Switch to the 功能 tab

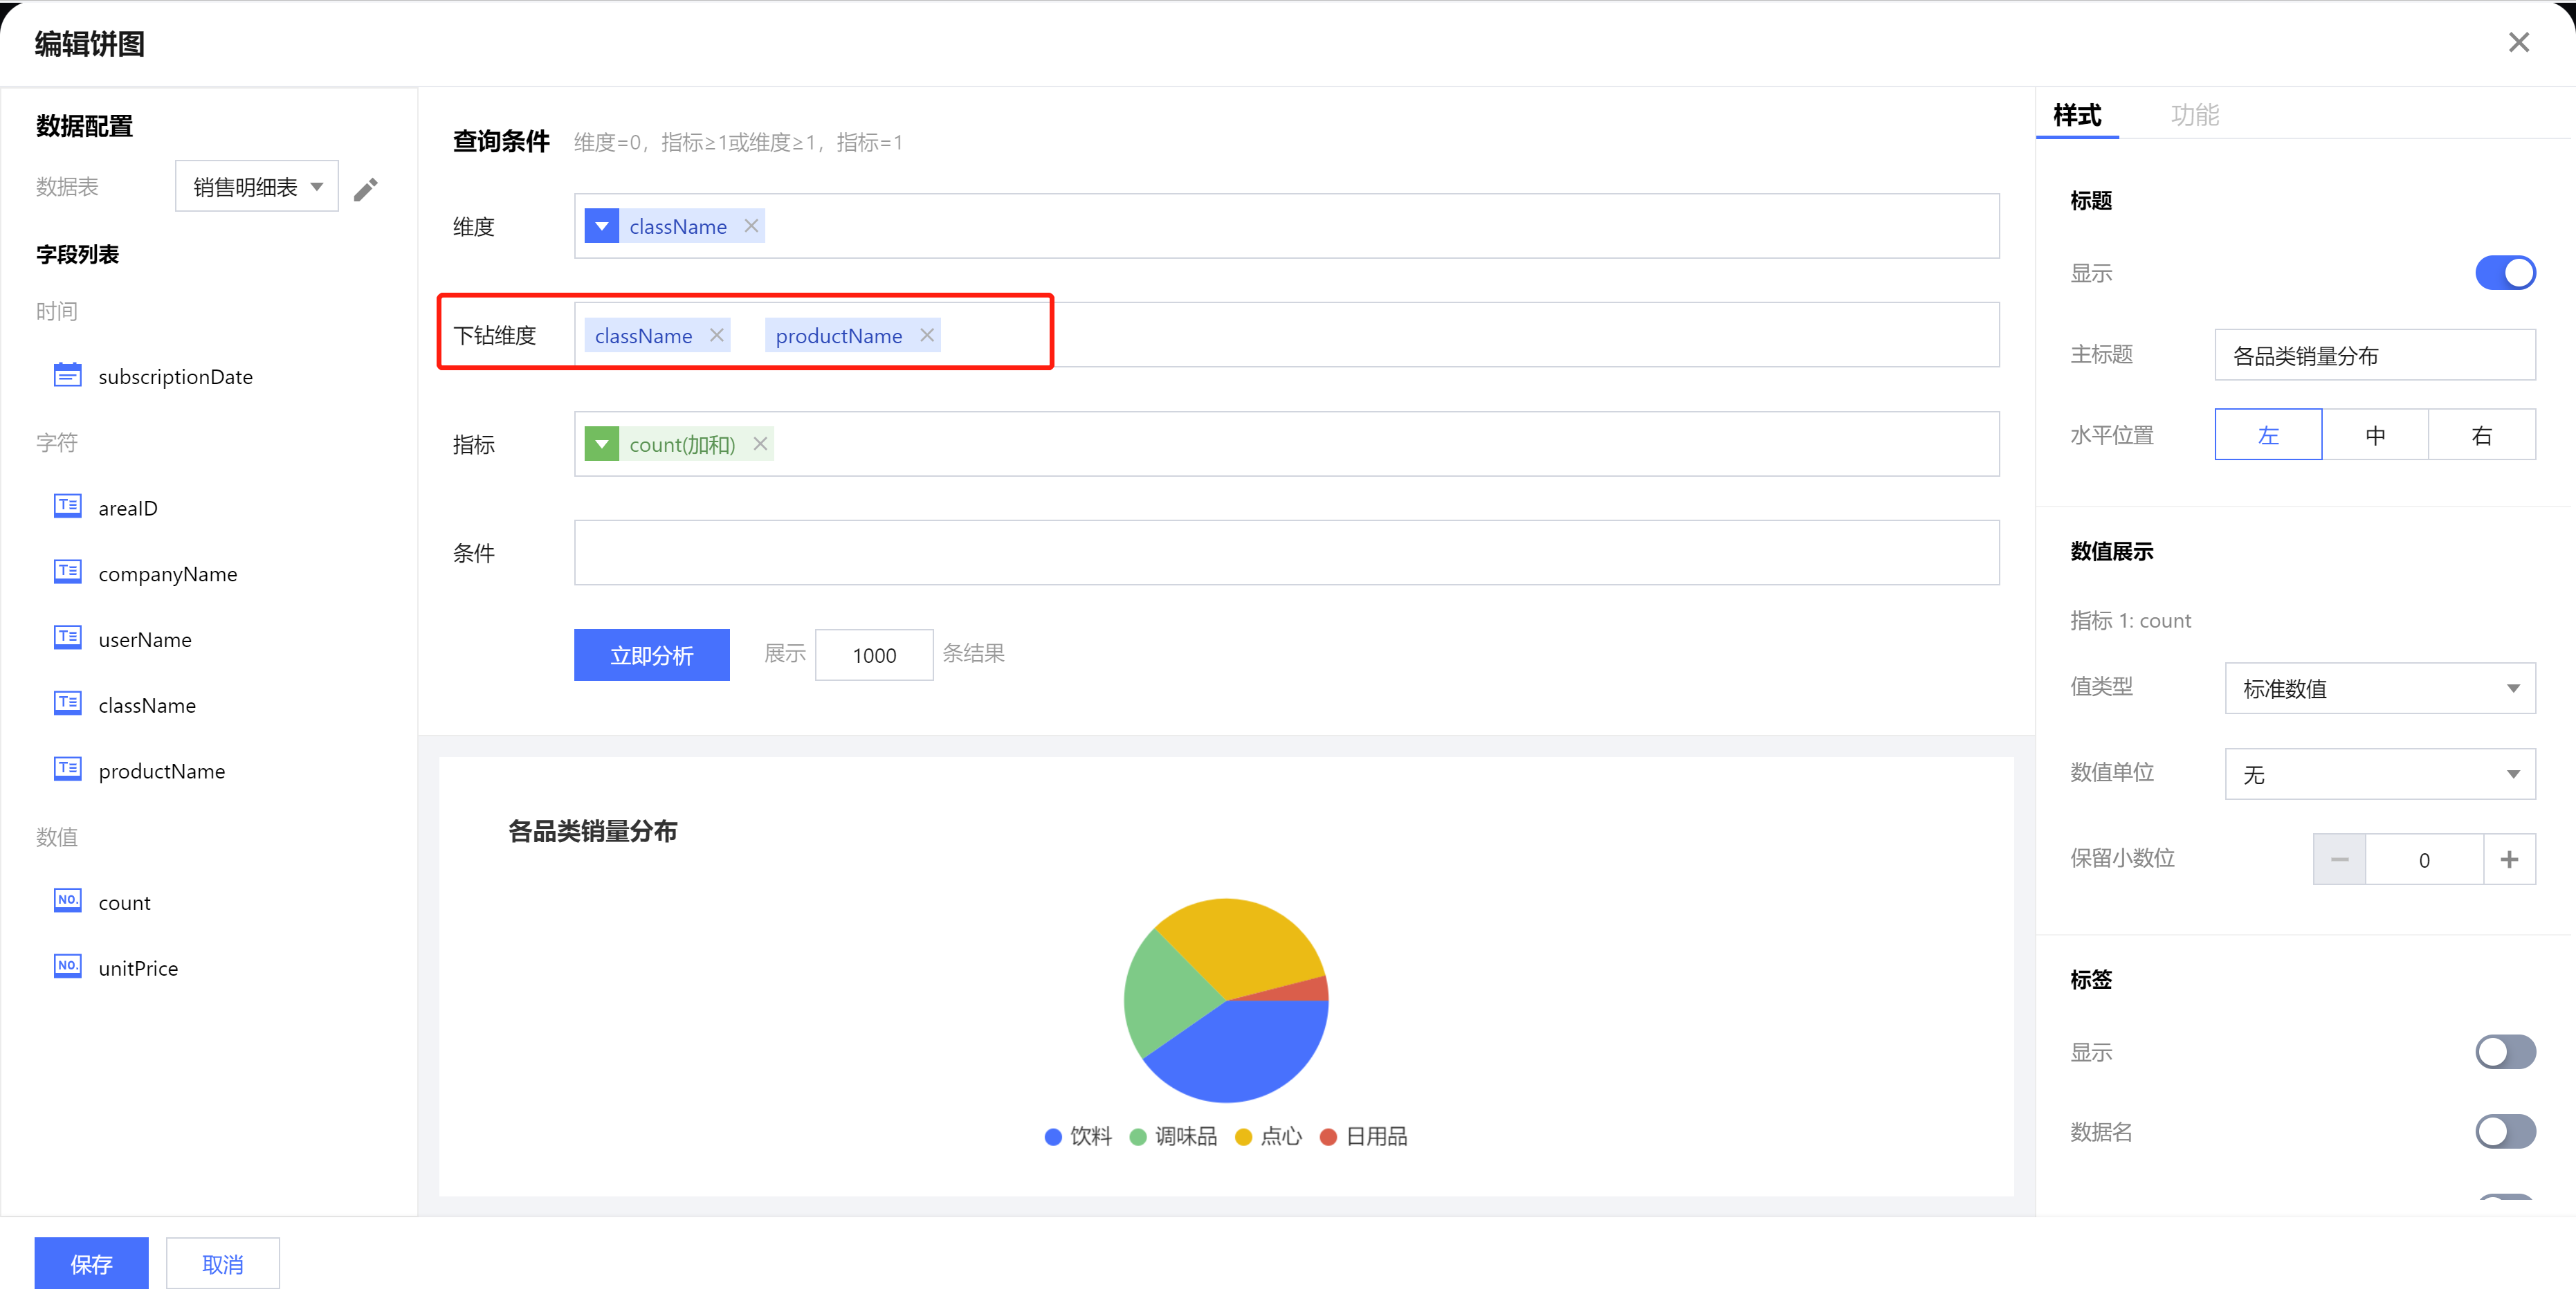click(2194, 115)
